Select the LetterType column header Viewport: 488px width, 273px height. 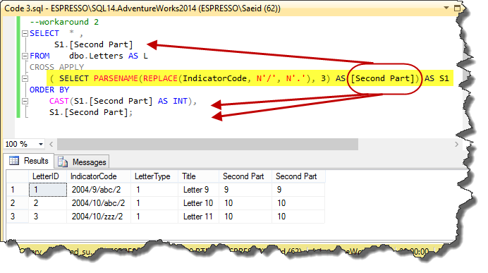pos(154,176)
